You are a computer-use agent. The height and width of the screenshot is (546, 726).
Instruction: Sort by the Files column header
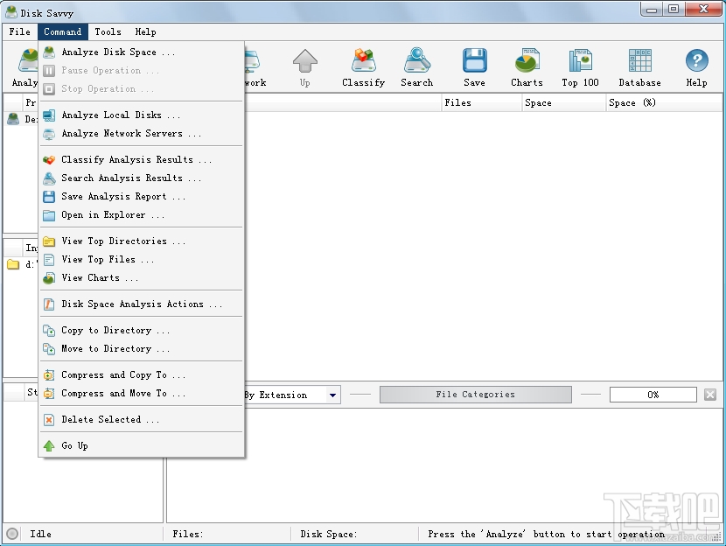coord(481,102)
